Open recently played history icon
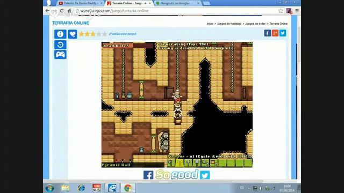 60,44
